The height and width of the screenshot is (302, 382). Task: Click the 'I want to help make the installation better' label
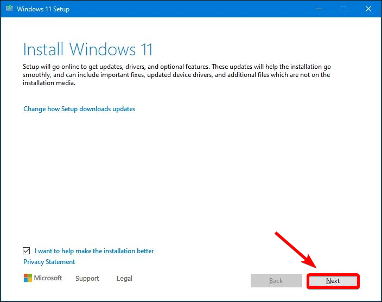pyautogui.click(x=94, y=251)
